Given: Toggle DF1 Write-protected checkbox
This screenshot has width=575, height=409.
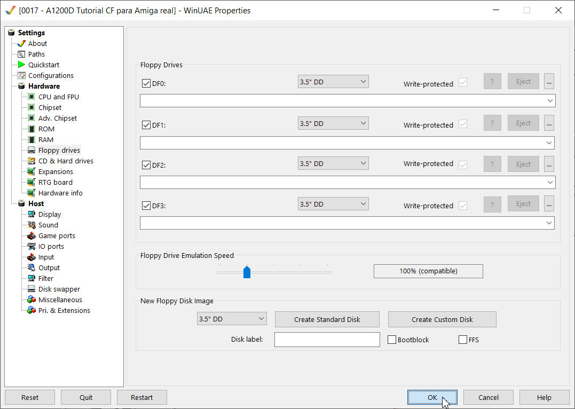Looking at the screenshot, I should pyautogui.click(x=463, y=124).
